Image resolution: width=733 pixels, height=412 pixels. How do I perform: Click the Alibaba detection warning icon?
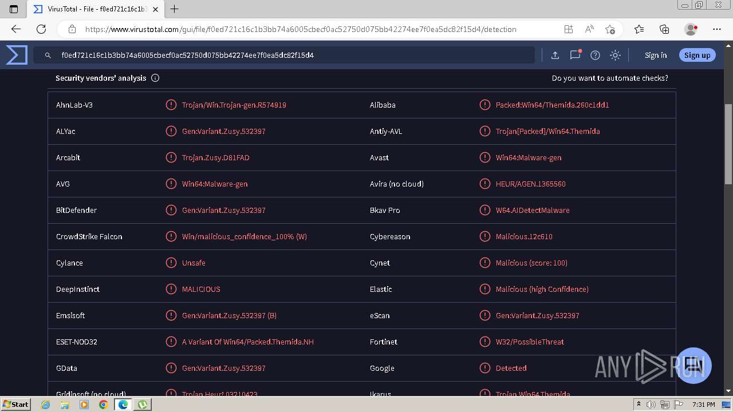pos(484,105)
